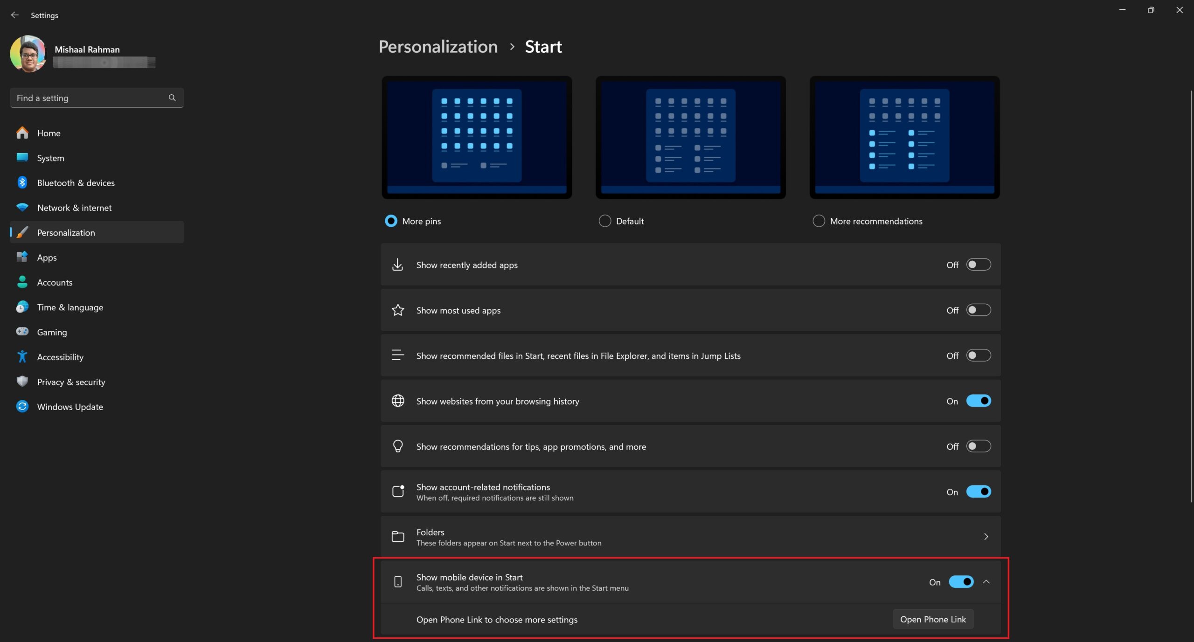Turn on Show recently added apps toggle
The height and width of the screenshot is (642, 1194).
click(978, 265)
